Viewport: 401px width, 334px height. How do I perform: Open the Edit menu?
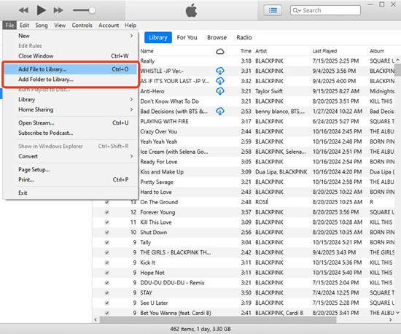coord(25,26)
